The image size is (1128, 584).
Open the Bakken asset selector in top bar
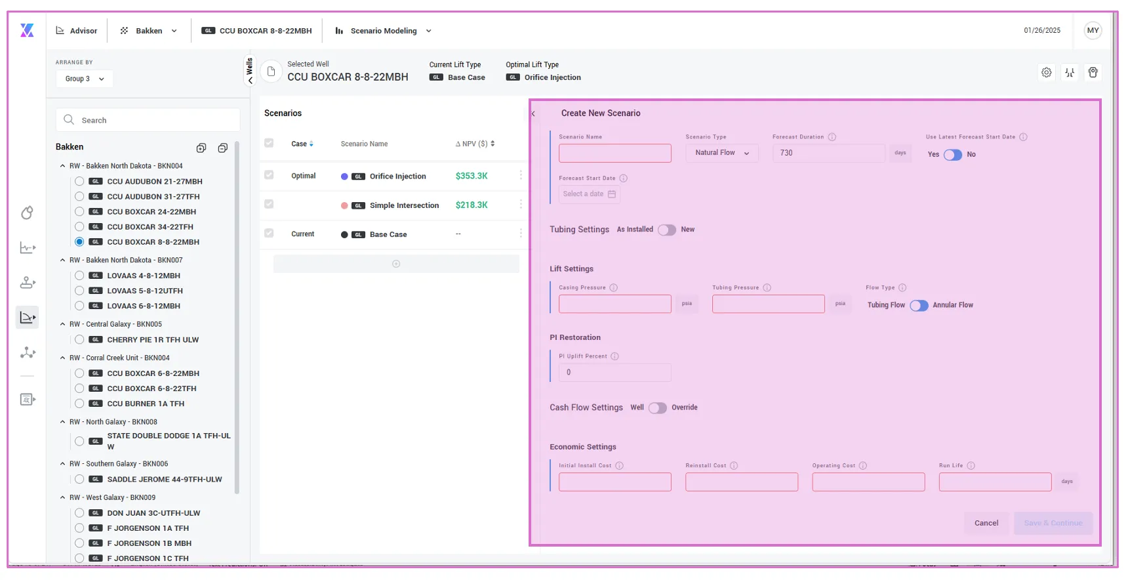click(x=149, y=31)
